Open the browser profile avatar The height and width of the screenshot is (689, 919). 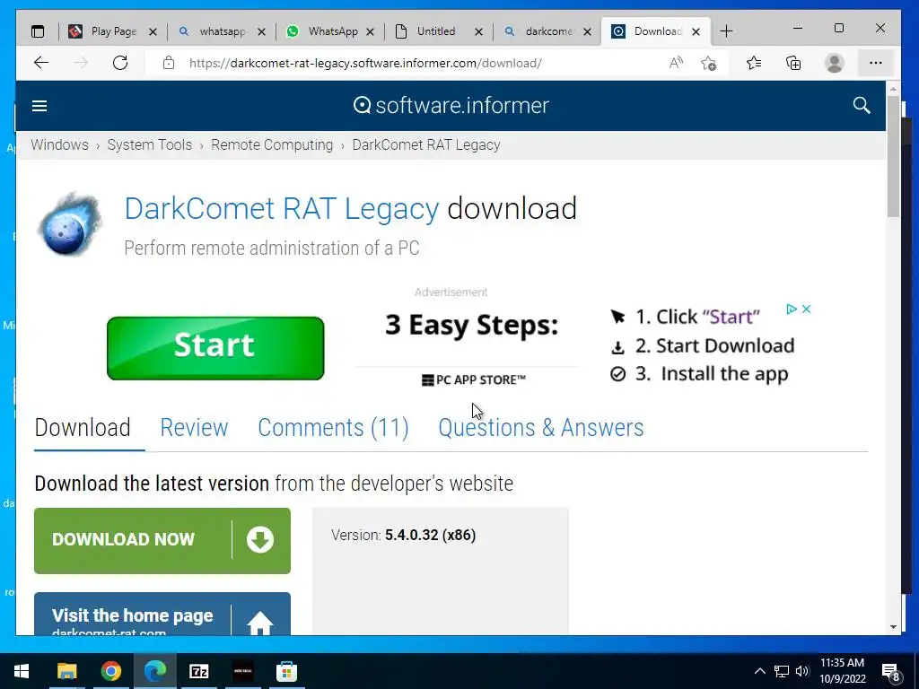(834, 63)
